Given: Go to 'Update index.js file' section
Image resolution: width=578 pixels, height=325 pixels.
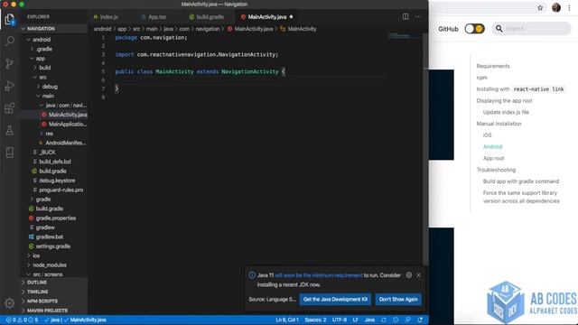Looking at the screenshot, I should 506,112.
